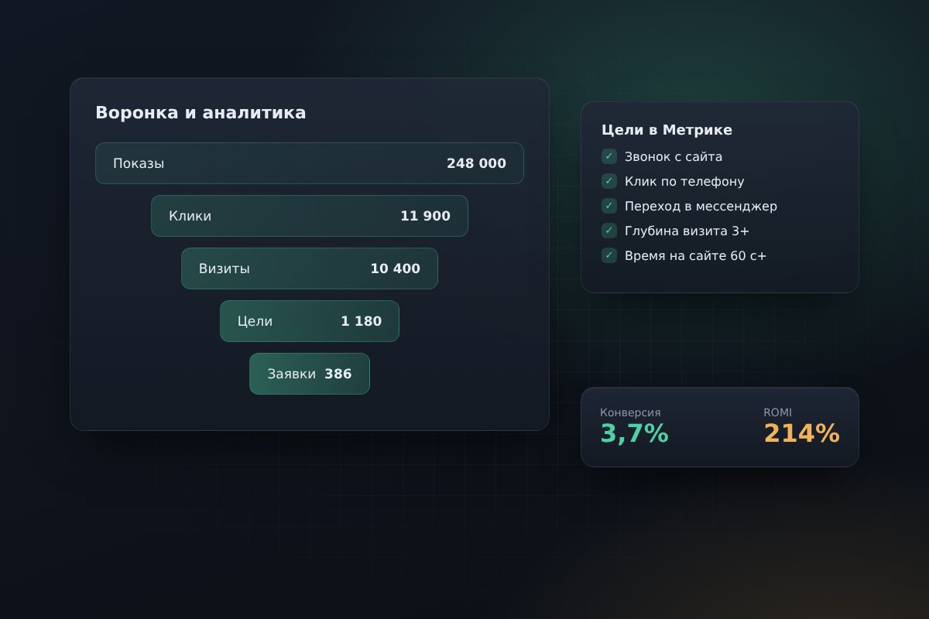Click the "Конверсия" label
The height and width of the screenshot is (619, 929).
click(x=630, y=412)
